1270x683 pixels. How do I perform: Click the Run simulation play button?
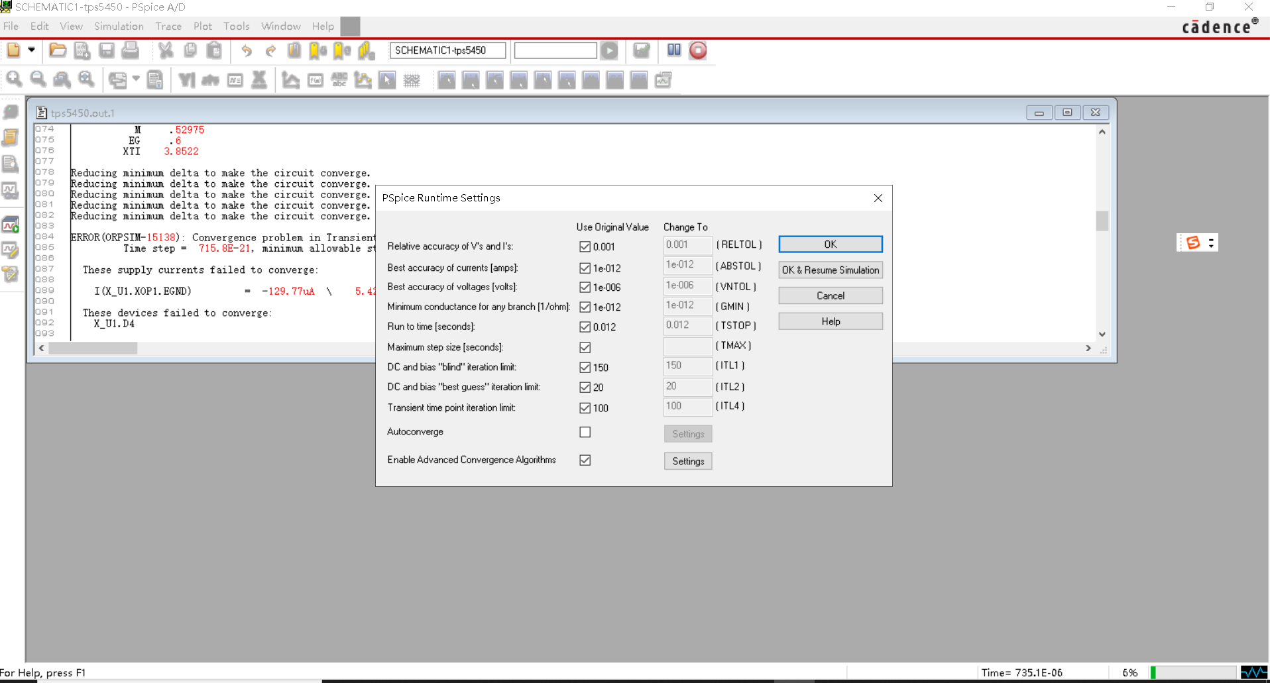[x=609, y=50]
